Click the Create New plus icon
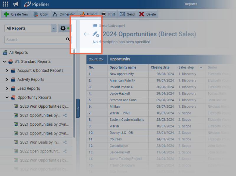Screen dimensions: 236x176 tap(6, 14)
